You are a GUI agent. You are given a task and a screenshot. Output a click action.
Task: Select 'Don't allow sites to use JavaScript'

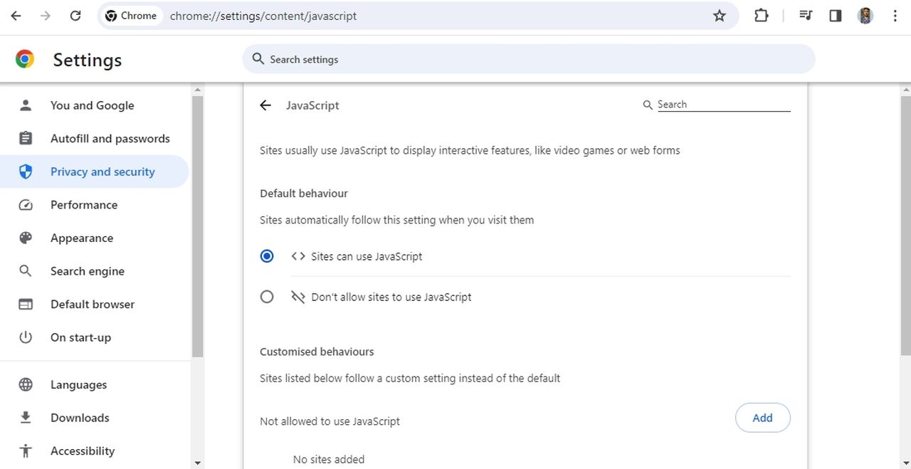click(x=267, y=297)
